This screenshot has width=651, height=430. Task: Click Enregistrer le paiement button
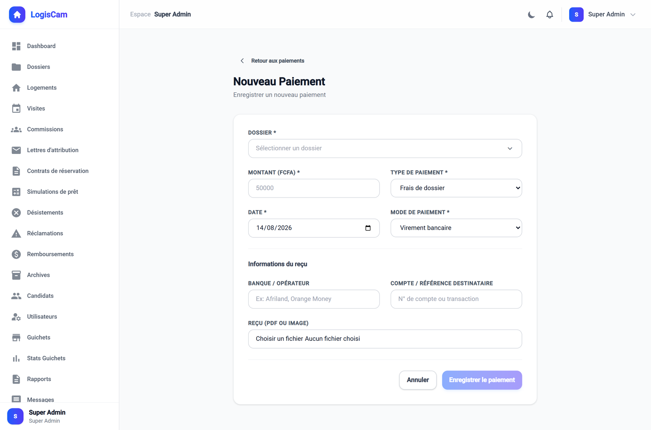click(x=482, y=380)
